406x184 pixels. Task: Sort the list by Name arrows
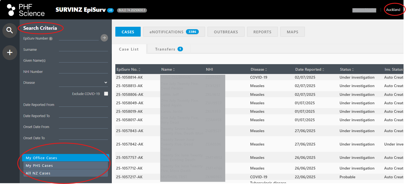pyautogui.click(x=174, y=70)
